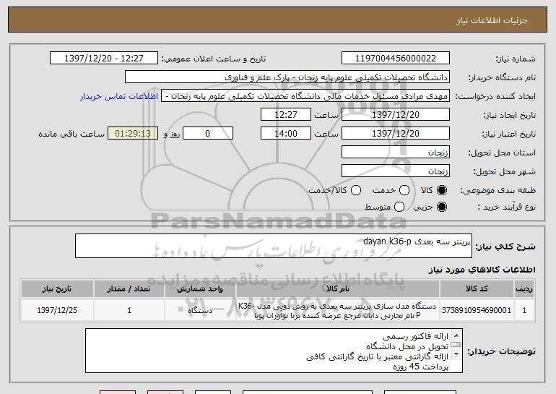Click the ردیف column header

524,289
